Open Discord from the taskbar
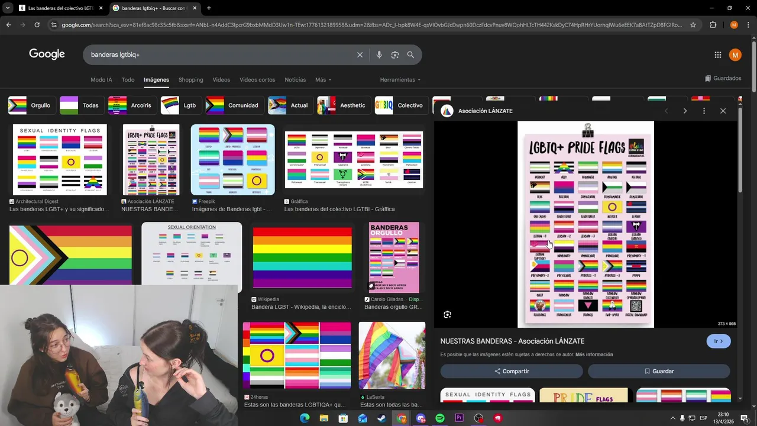757x426 pixels. coord(420,418)
